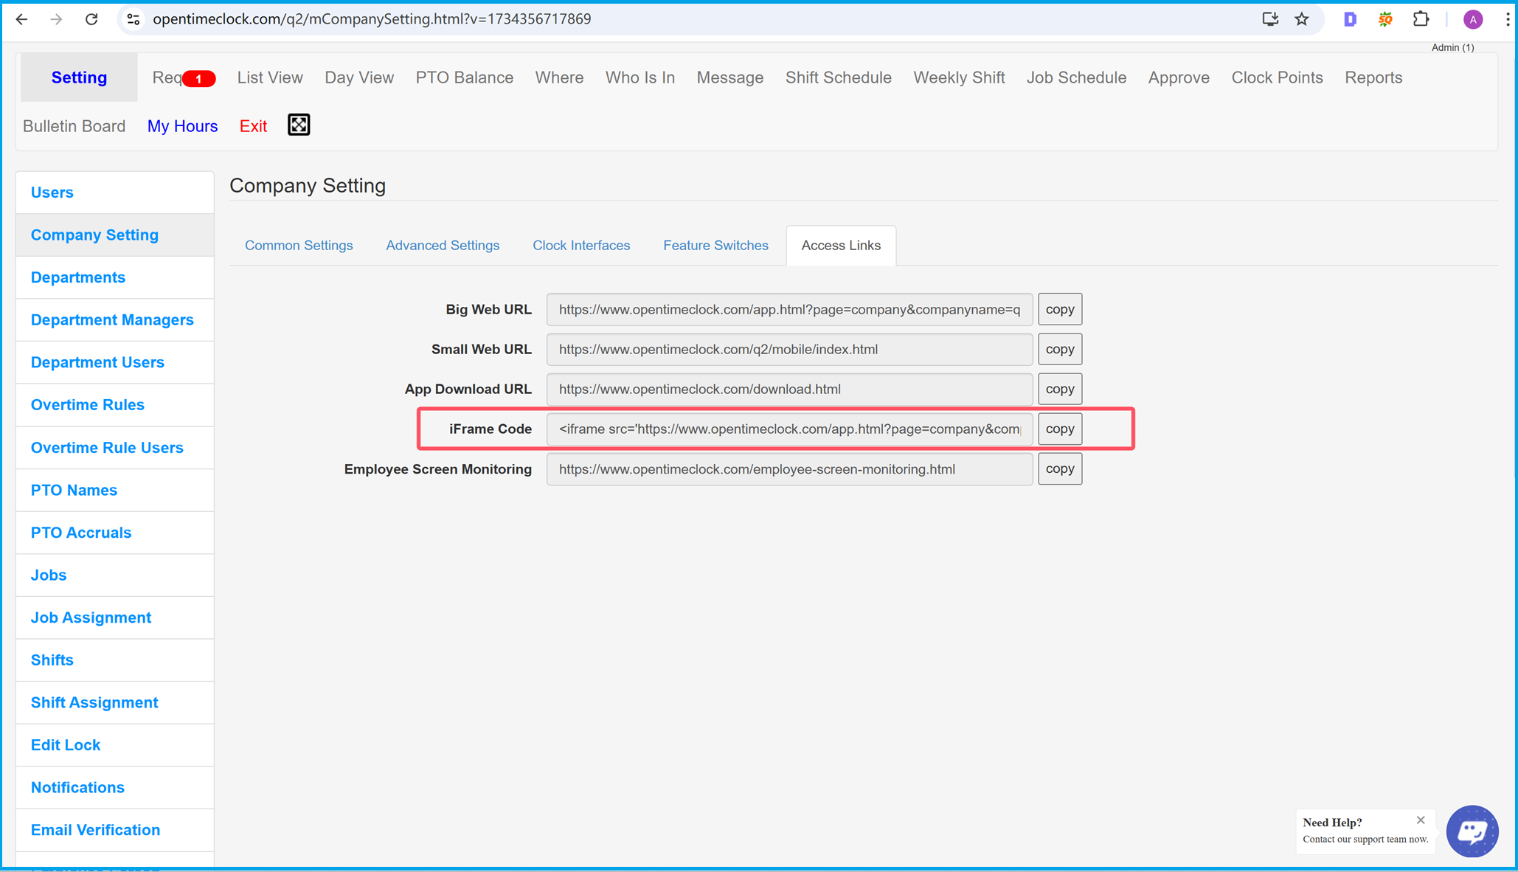The width and height of the screenshot is (1518, 872).
Task: Copy the Small Web URL
Action: click(x=1060, y=349)
